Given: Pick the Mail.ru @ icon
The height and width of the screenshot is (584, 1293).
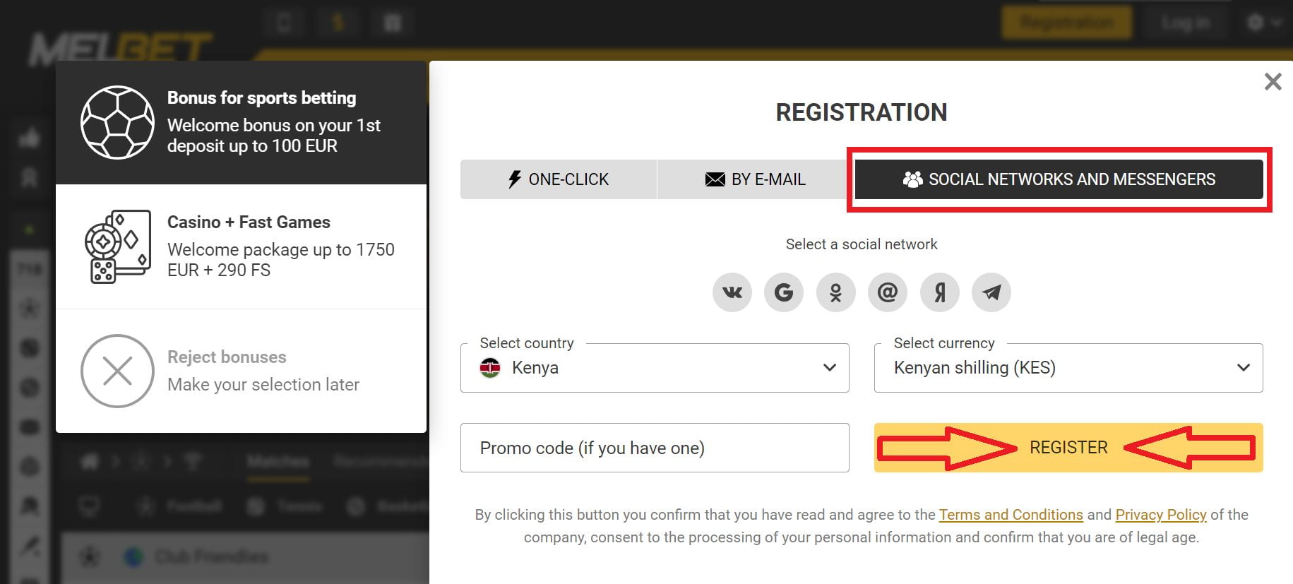Looking at the screenshot, I should click(x=888, y=292).
